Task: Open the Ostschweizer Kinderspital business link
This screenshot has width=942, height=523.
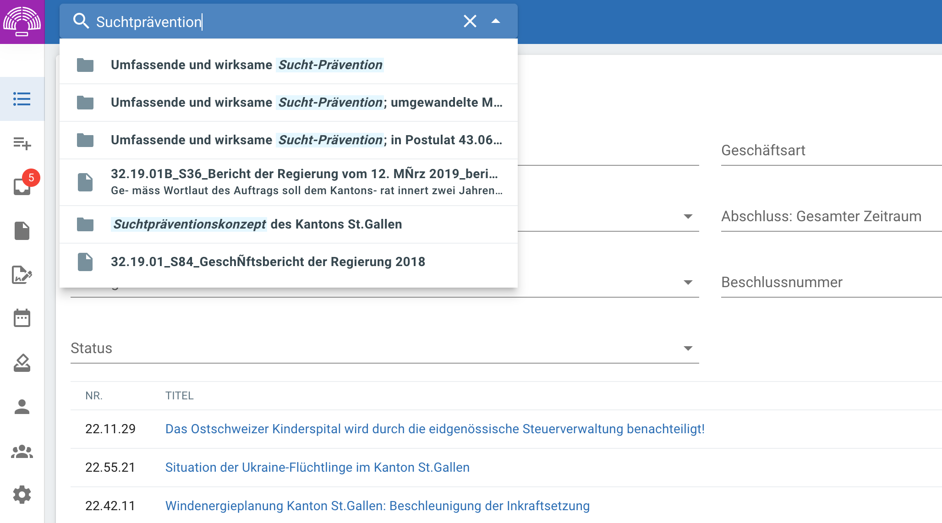Action: coord(434,429)
